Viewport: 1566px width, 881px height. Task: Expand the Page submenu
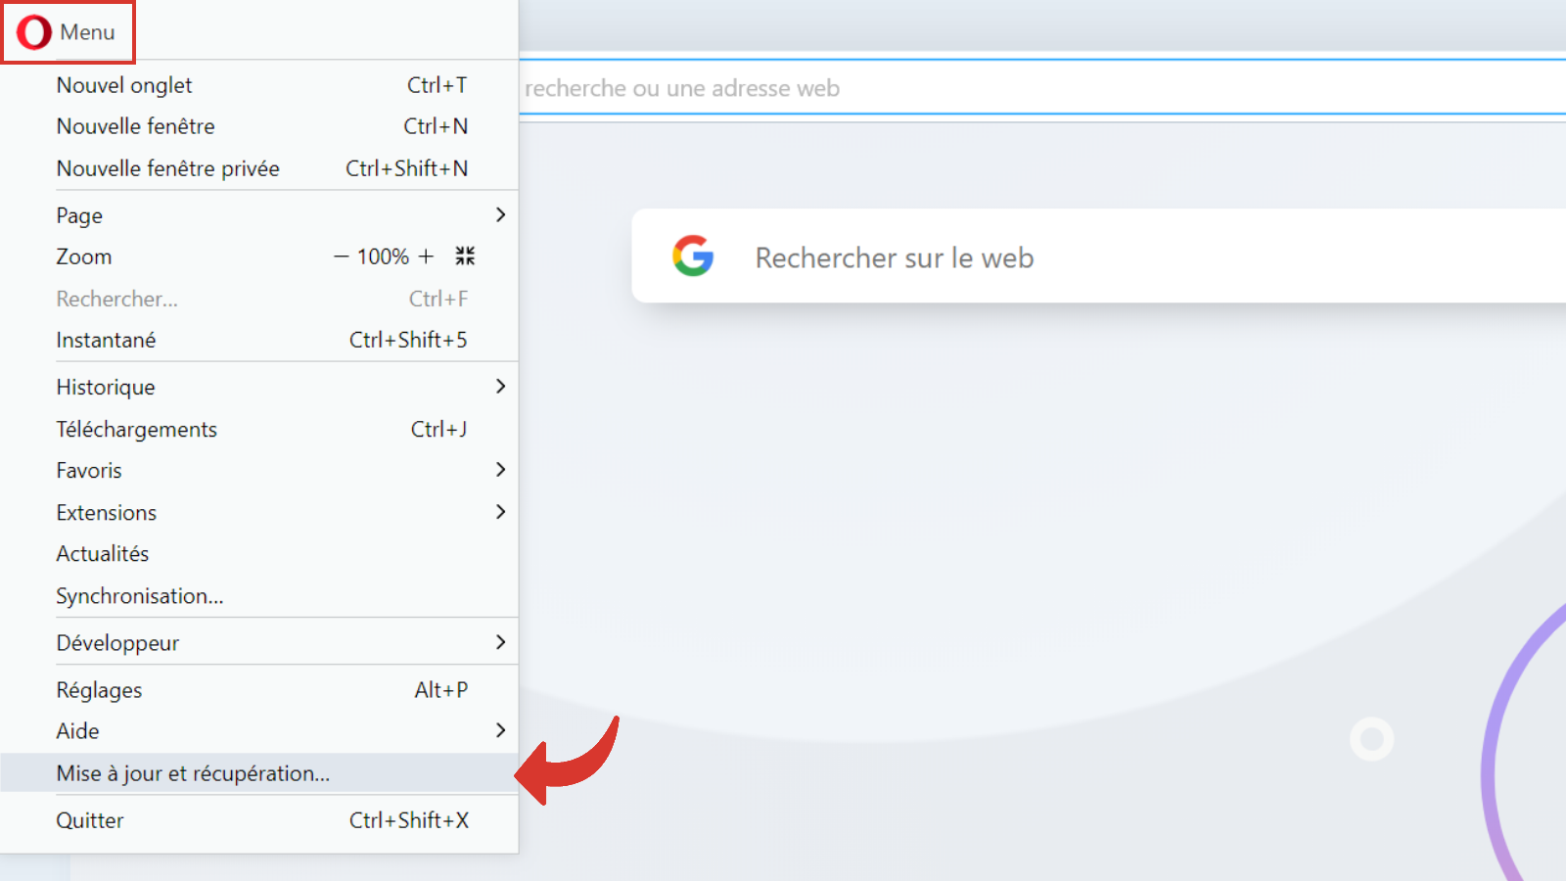click(x=500, y=215)
